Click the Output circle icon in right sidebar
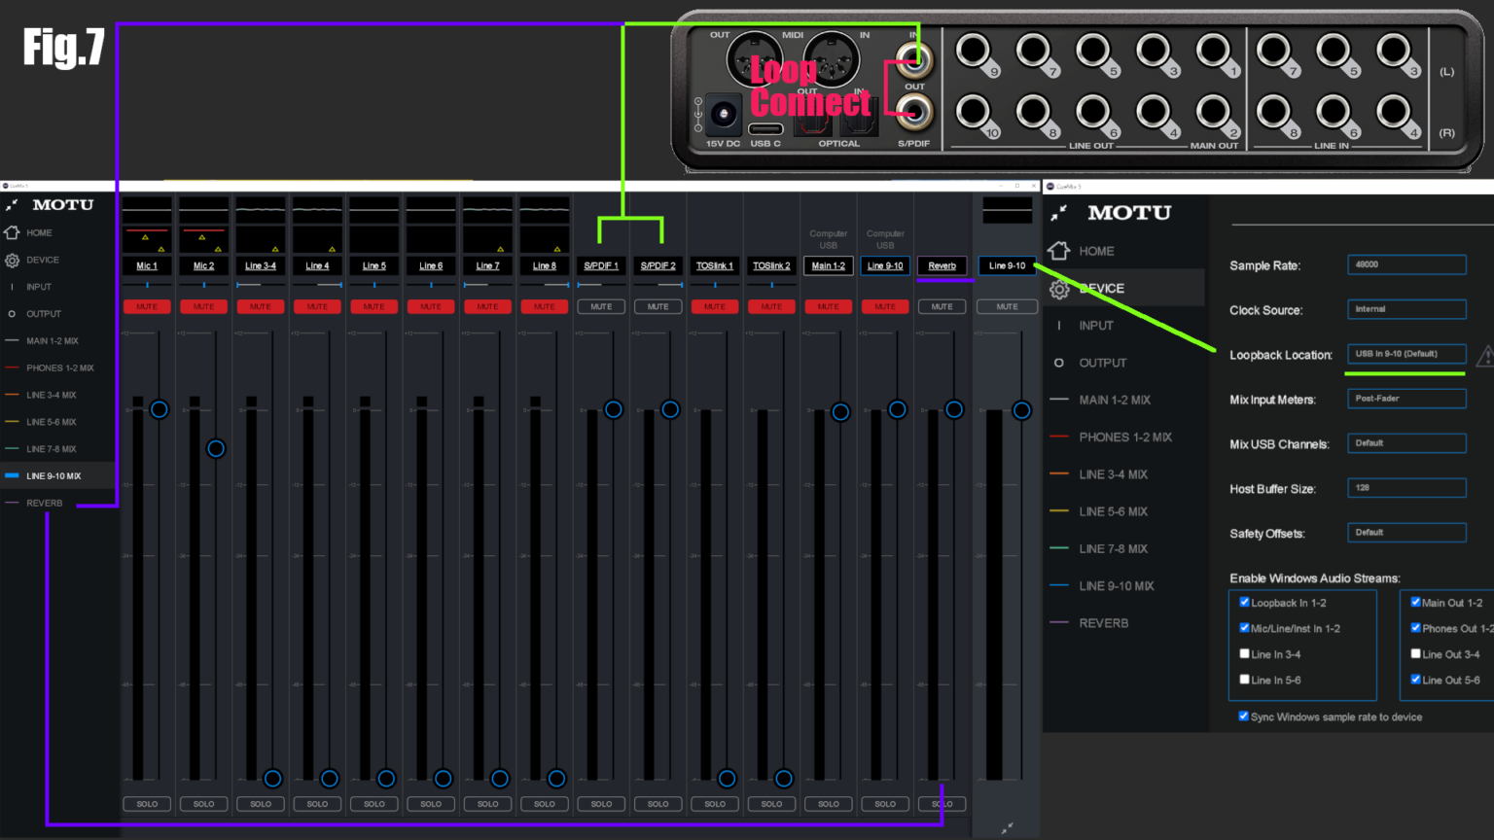1494x840 pixels. pyautogui.click(x=1059, y=363)
